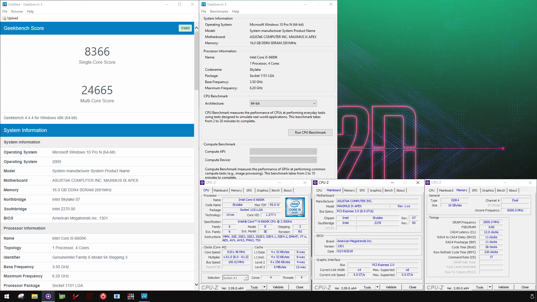Open the red atom-shaped taskbar icon

point(89,296)
